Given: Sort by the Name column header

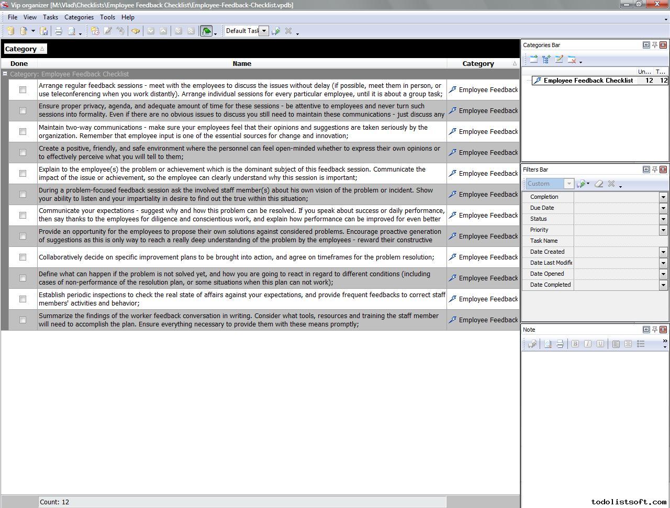Looking at the screenshot, I should [242, 64].
